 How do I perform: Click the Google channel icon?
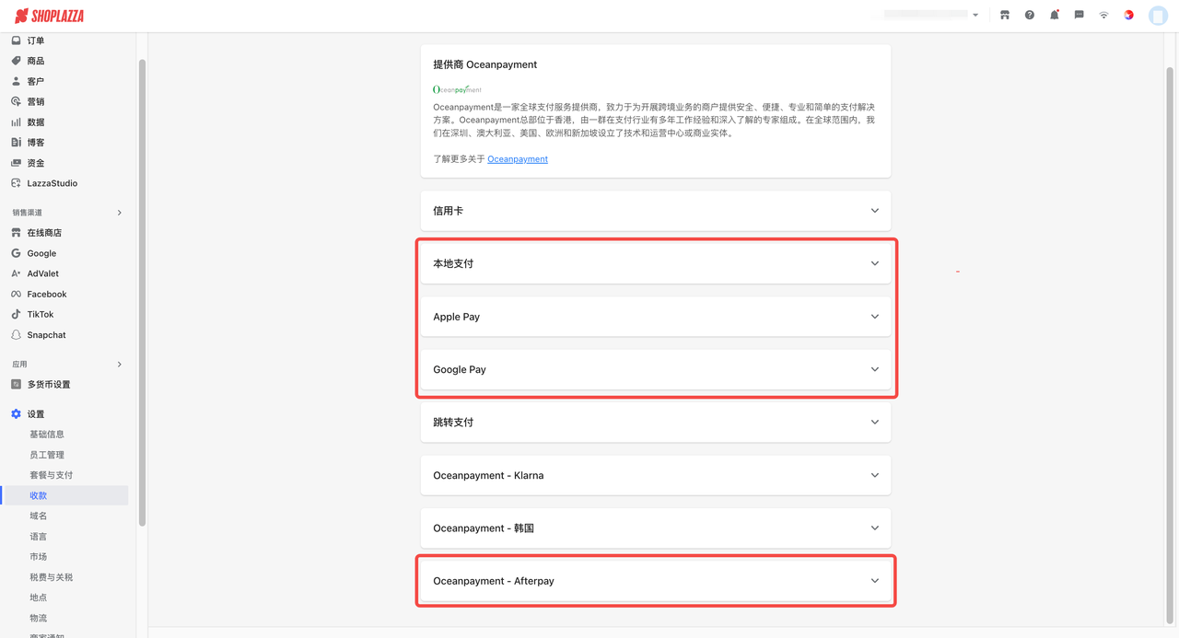point(16,253)
